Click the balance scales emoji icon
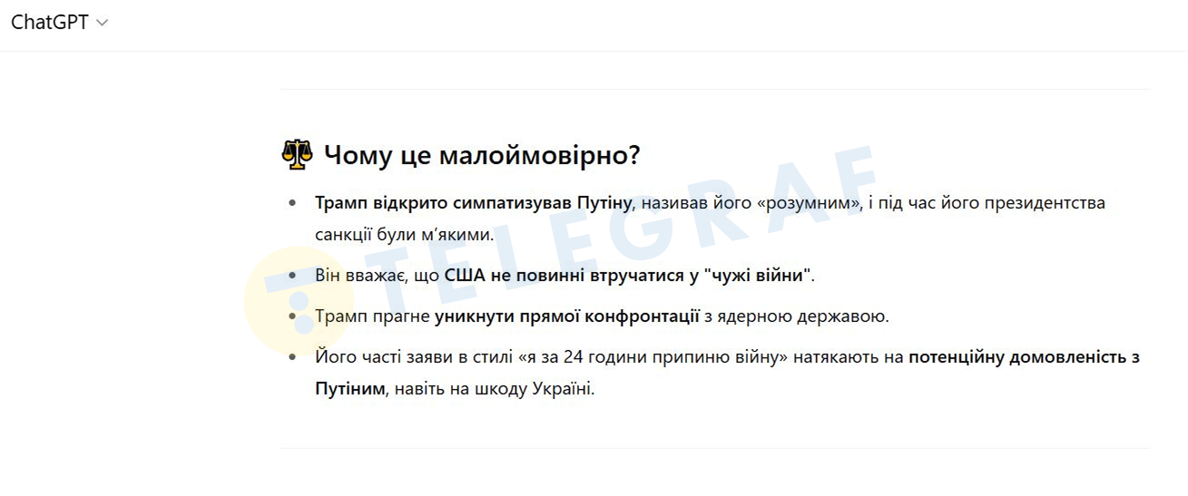Viewport: 1188px width, 496px height. click(x=297, y=155)
